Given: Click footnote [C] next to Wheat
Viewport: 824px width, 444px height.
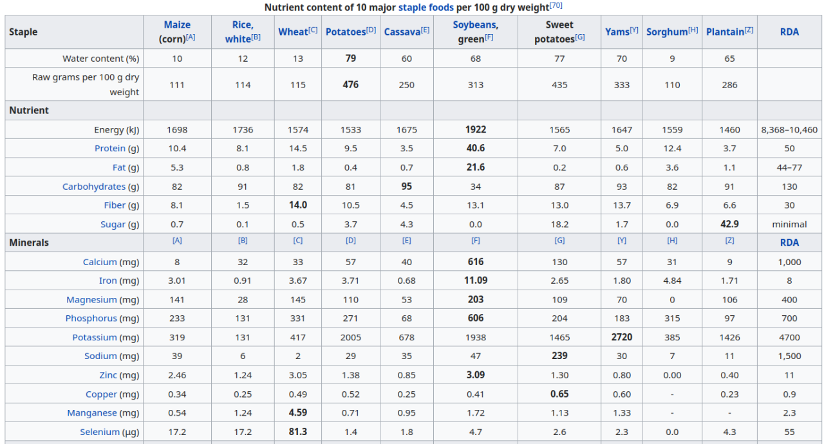Looking at the screenshot, I should (313, 30).
